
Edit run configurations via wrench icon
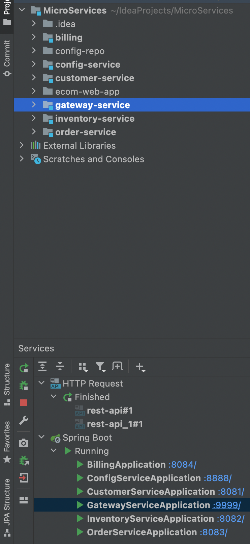[x=24, y=421]
